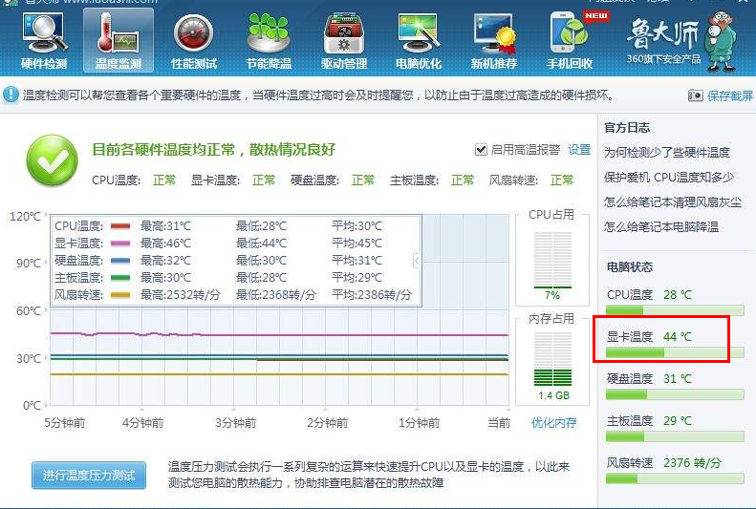Click the 保存截屏 save screenshot button
The width and height of the screenshot is (756, 509).
(721, 95)
